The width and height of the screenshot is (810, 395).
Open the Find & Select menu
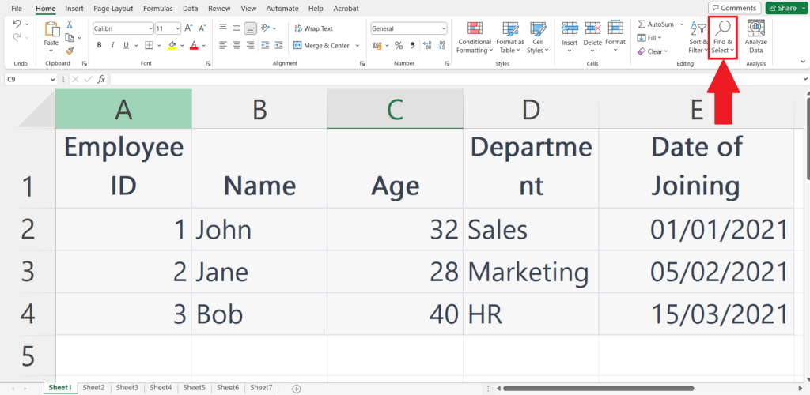tap(722, 37)
